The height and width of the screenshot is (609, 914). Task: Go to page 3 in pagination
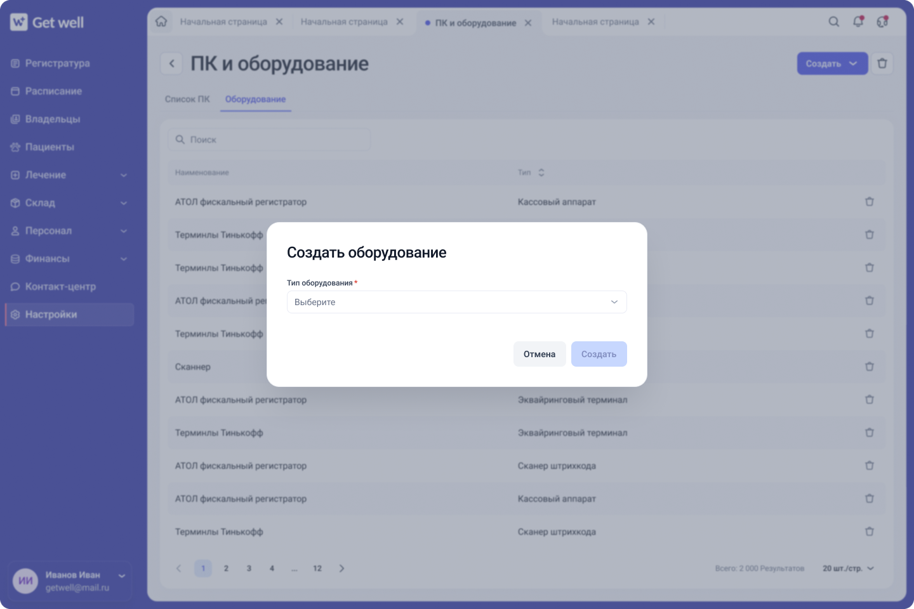click(249, 568)
